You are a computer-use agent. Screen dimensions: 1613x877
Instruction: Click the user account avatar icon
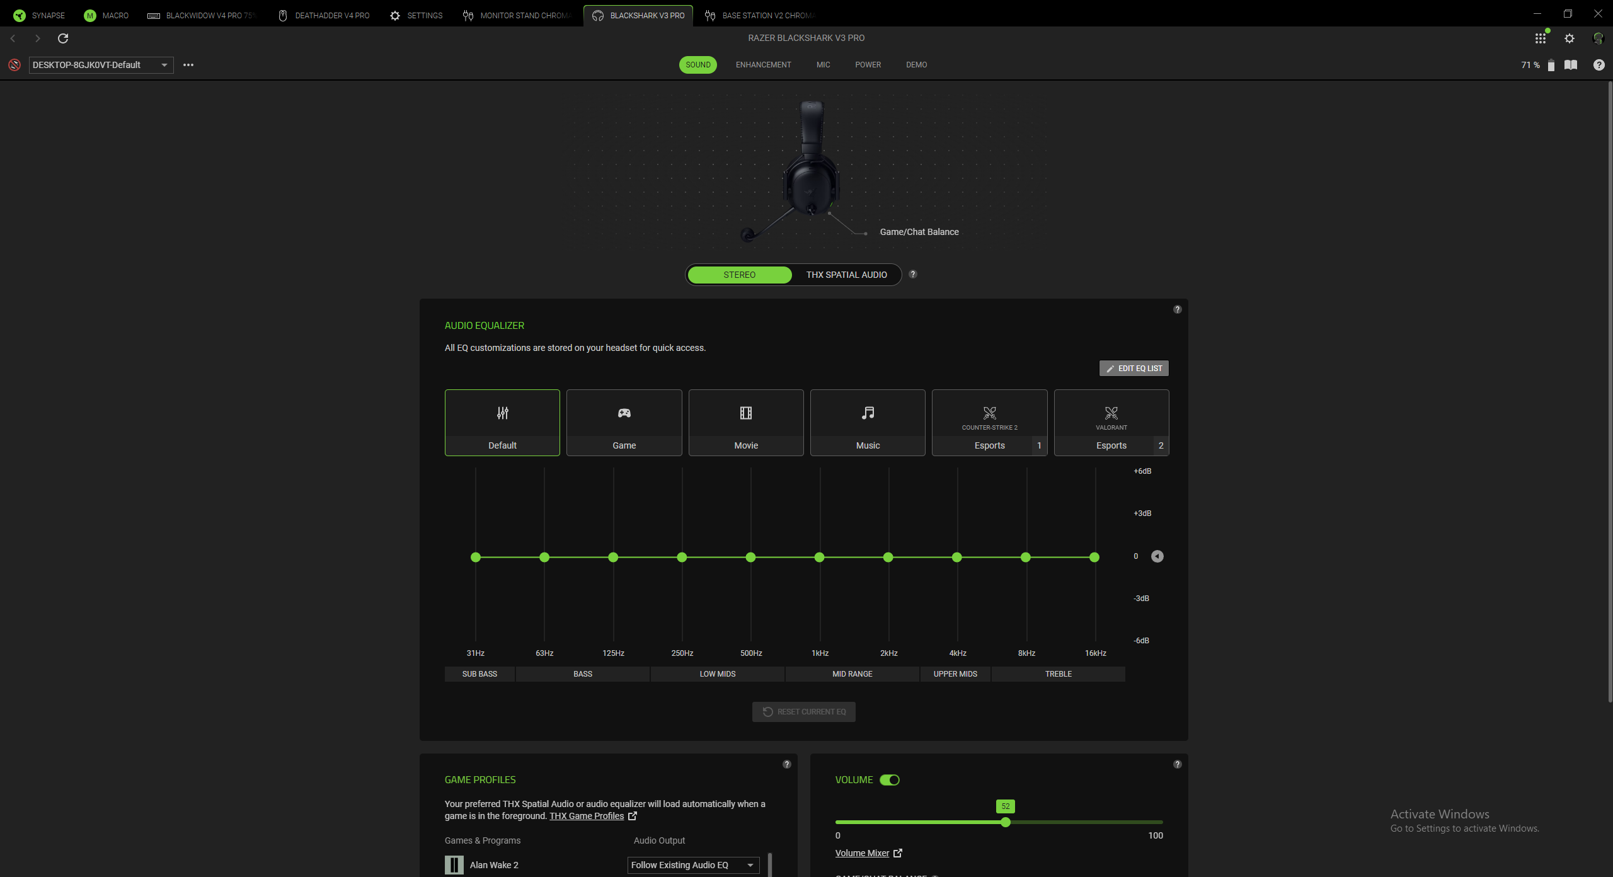click(x=1599, y=38)
